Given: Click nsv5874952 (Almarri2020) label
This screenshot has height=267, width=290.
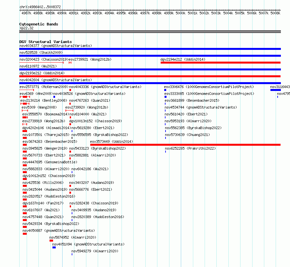Looking at the screenshot, I should [73, 237].
